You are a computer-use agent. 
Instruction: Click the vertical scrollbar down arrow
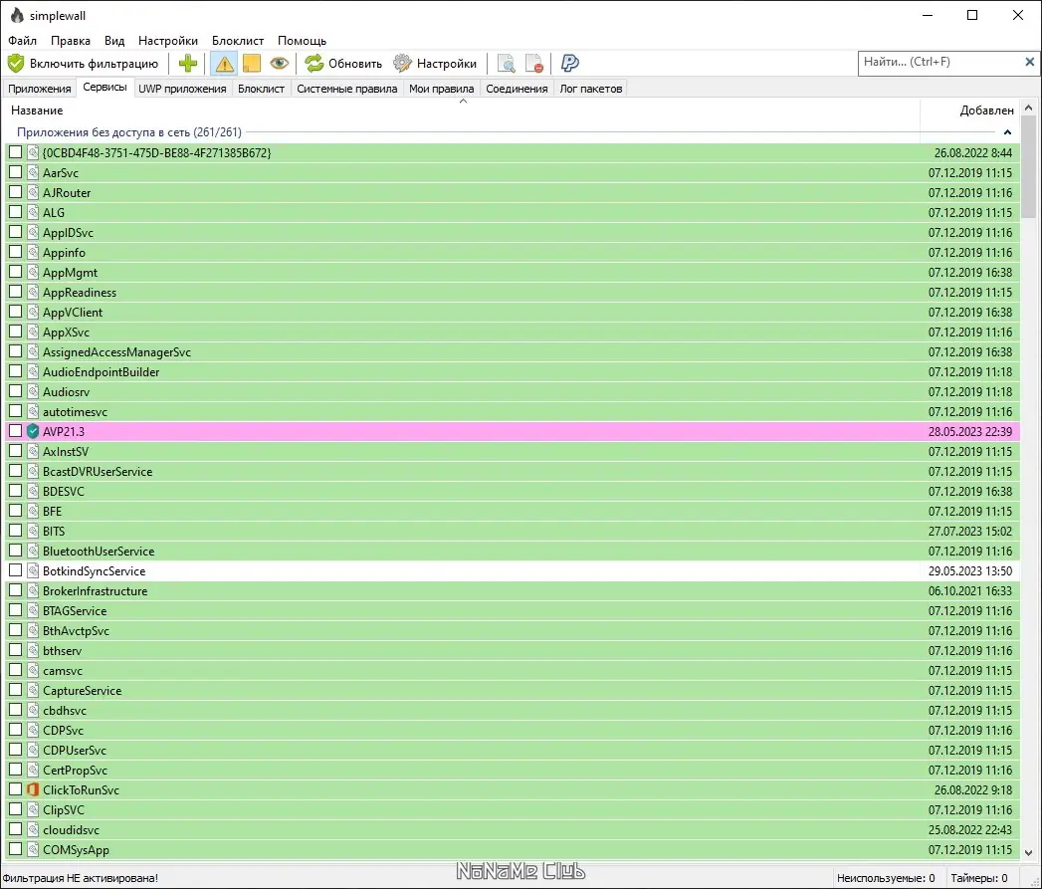coord(1029,852)
